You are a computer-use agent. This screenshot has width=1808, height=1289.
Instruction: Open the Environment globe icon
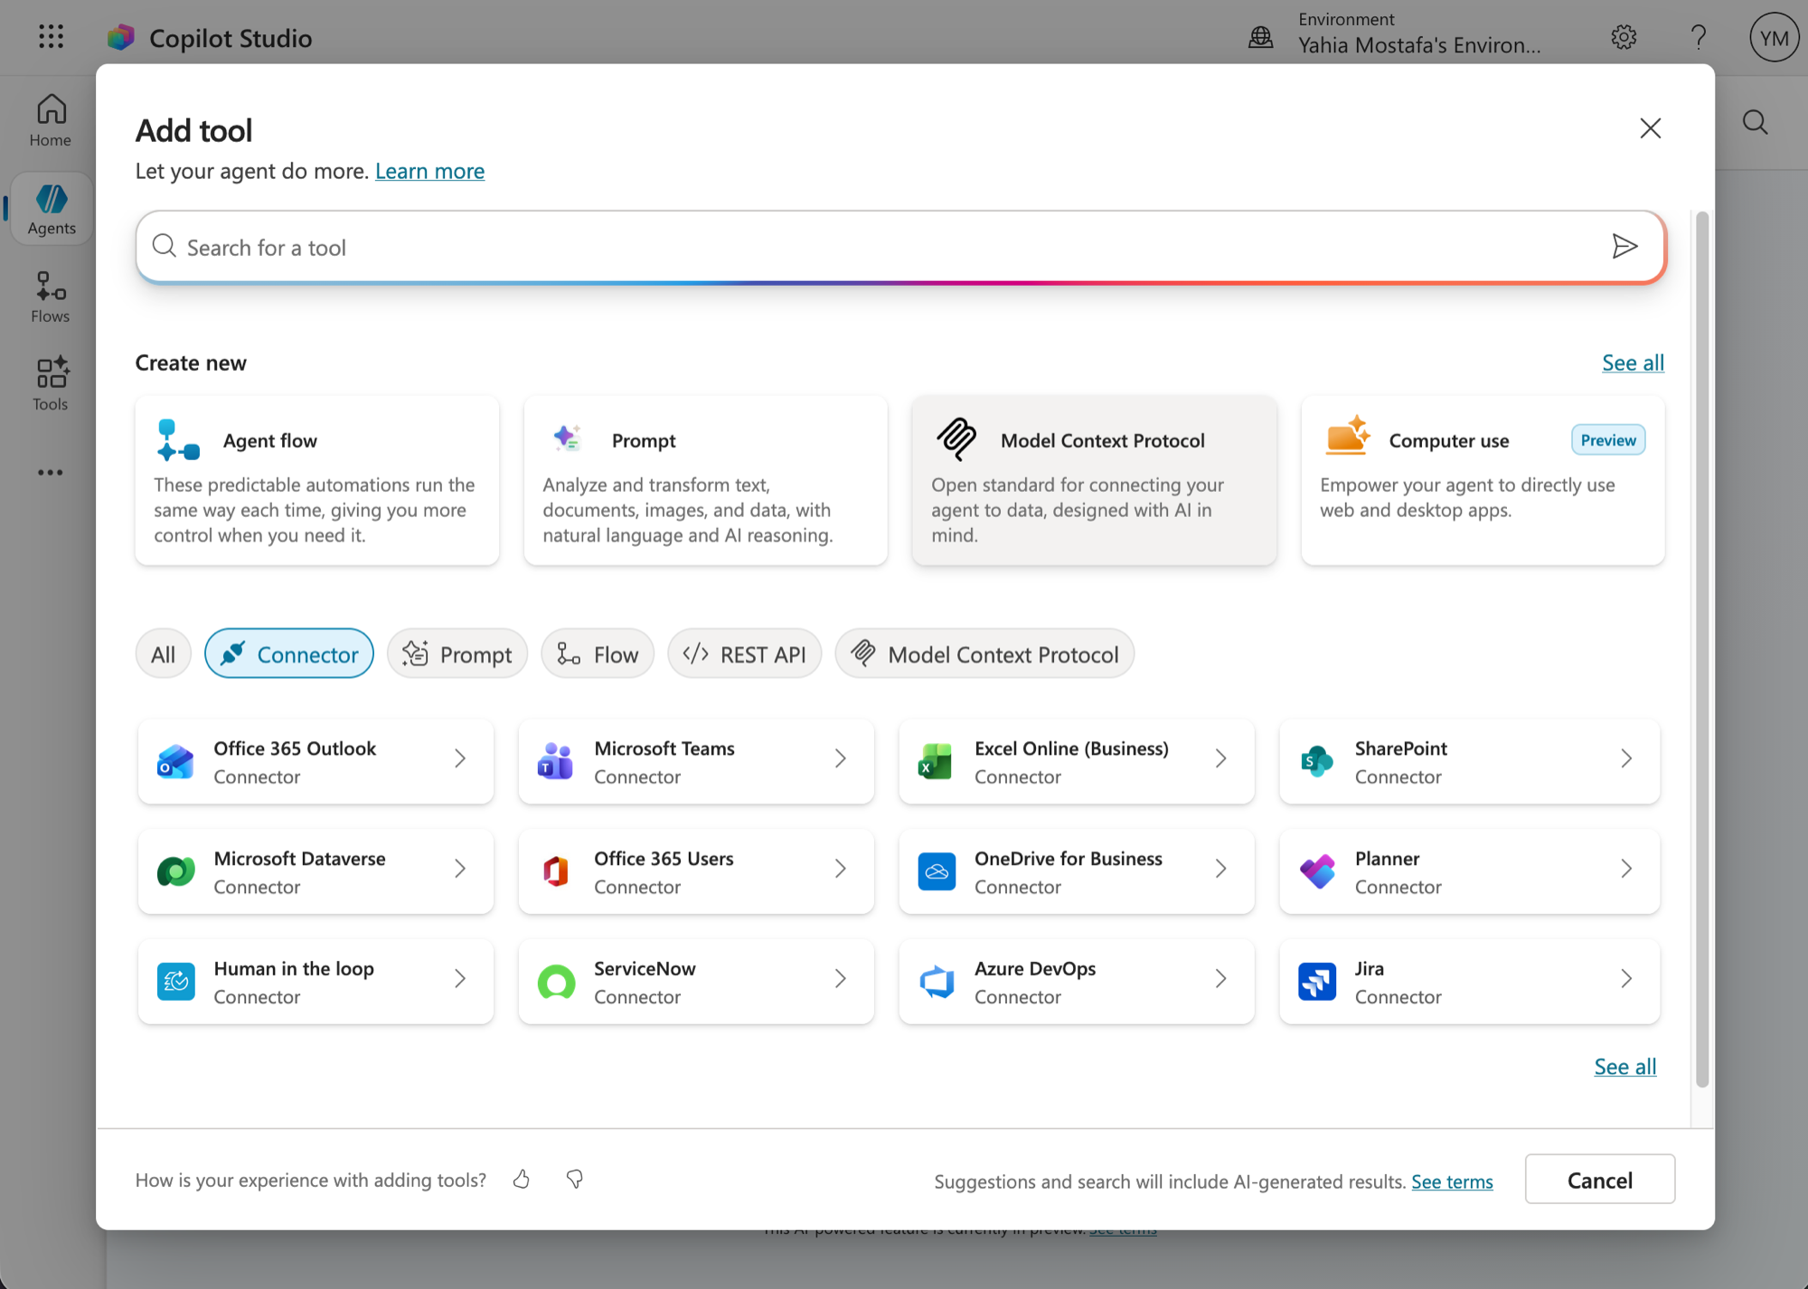pos(1261,37)
